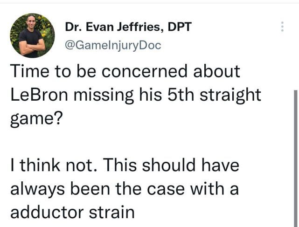Screen dimensions: 299x227
Task: Click the "adductor strain" text line
Action: tap(72, 212)
